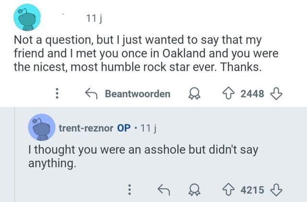Click the OP label next to trent-reznor

tap(124, 128)
